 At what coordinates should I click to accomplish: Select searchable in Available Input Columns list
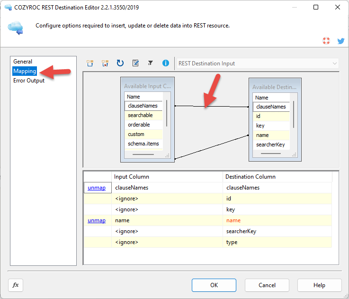(x=143, y=116)
